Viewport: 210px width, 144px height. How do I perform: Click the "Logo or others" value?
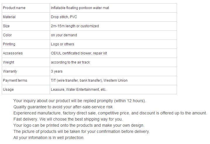tap(62, 44)
